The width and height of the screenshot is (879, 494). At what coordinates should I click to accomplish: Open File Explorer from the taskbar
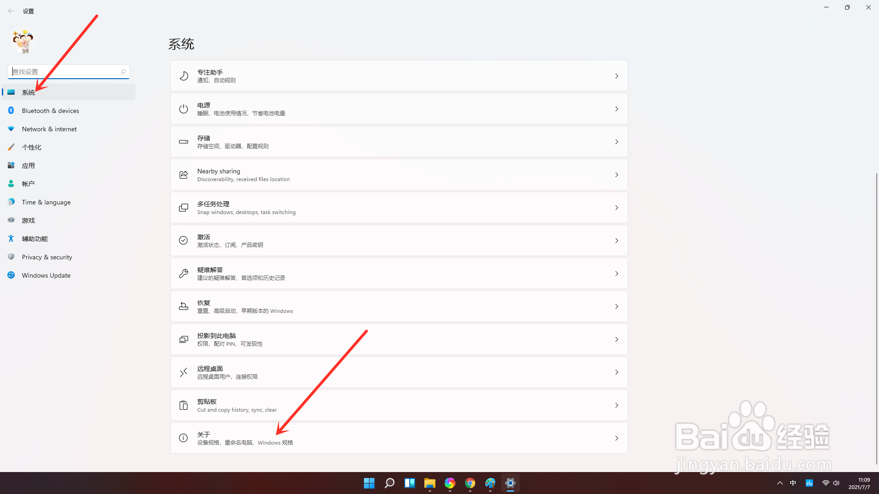(430, 483)
